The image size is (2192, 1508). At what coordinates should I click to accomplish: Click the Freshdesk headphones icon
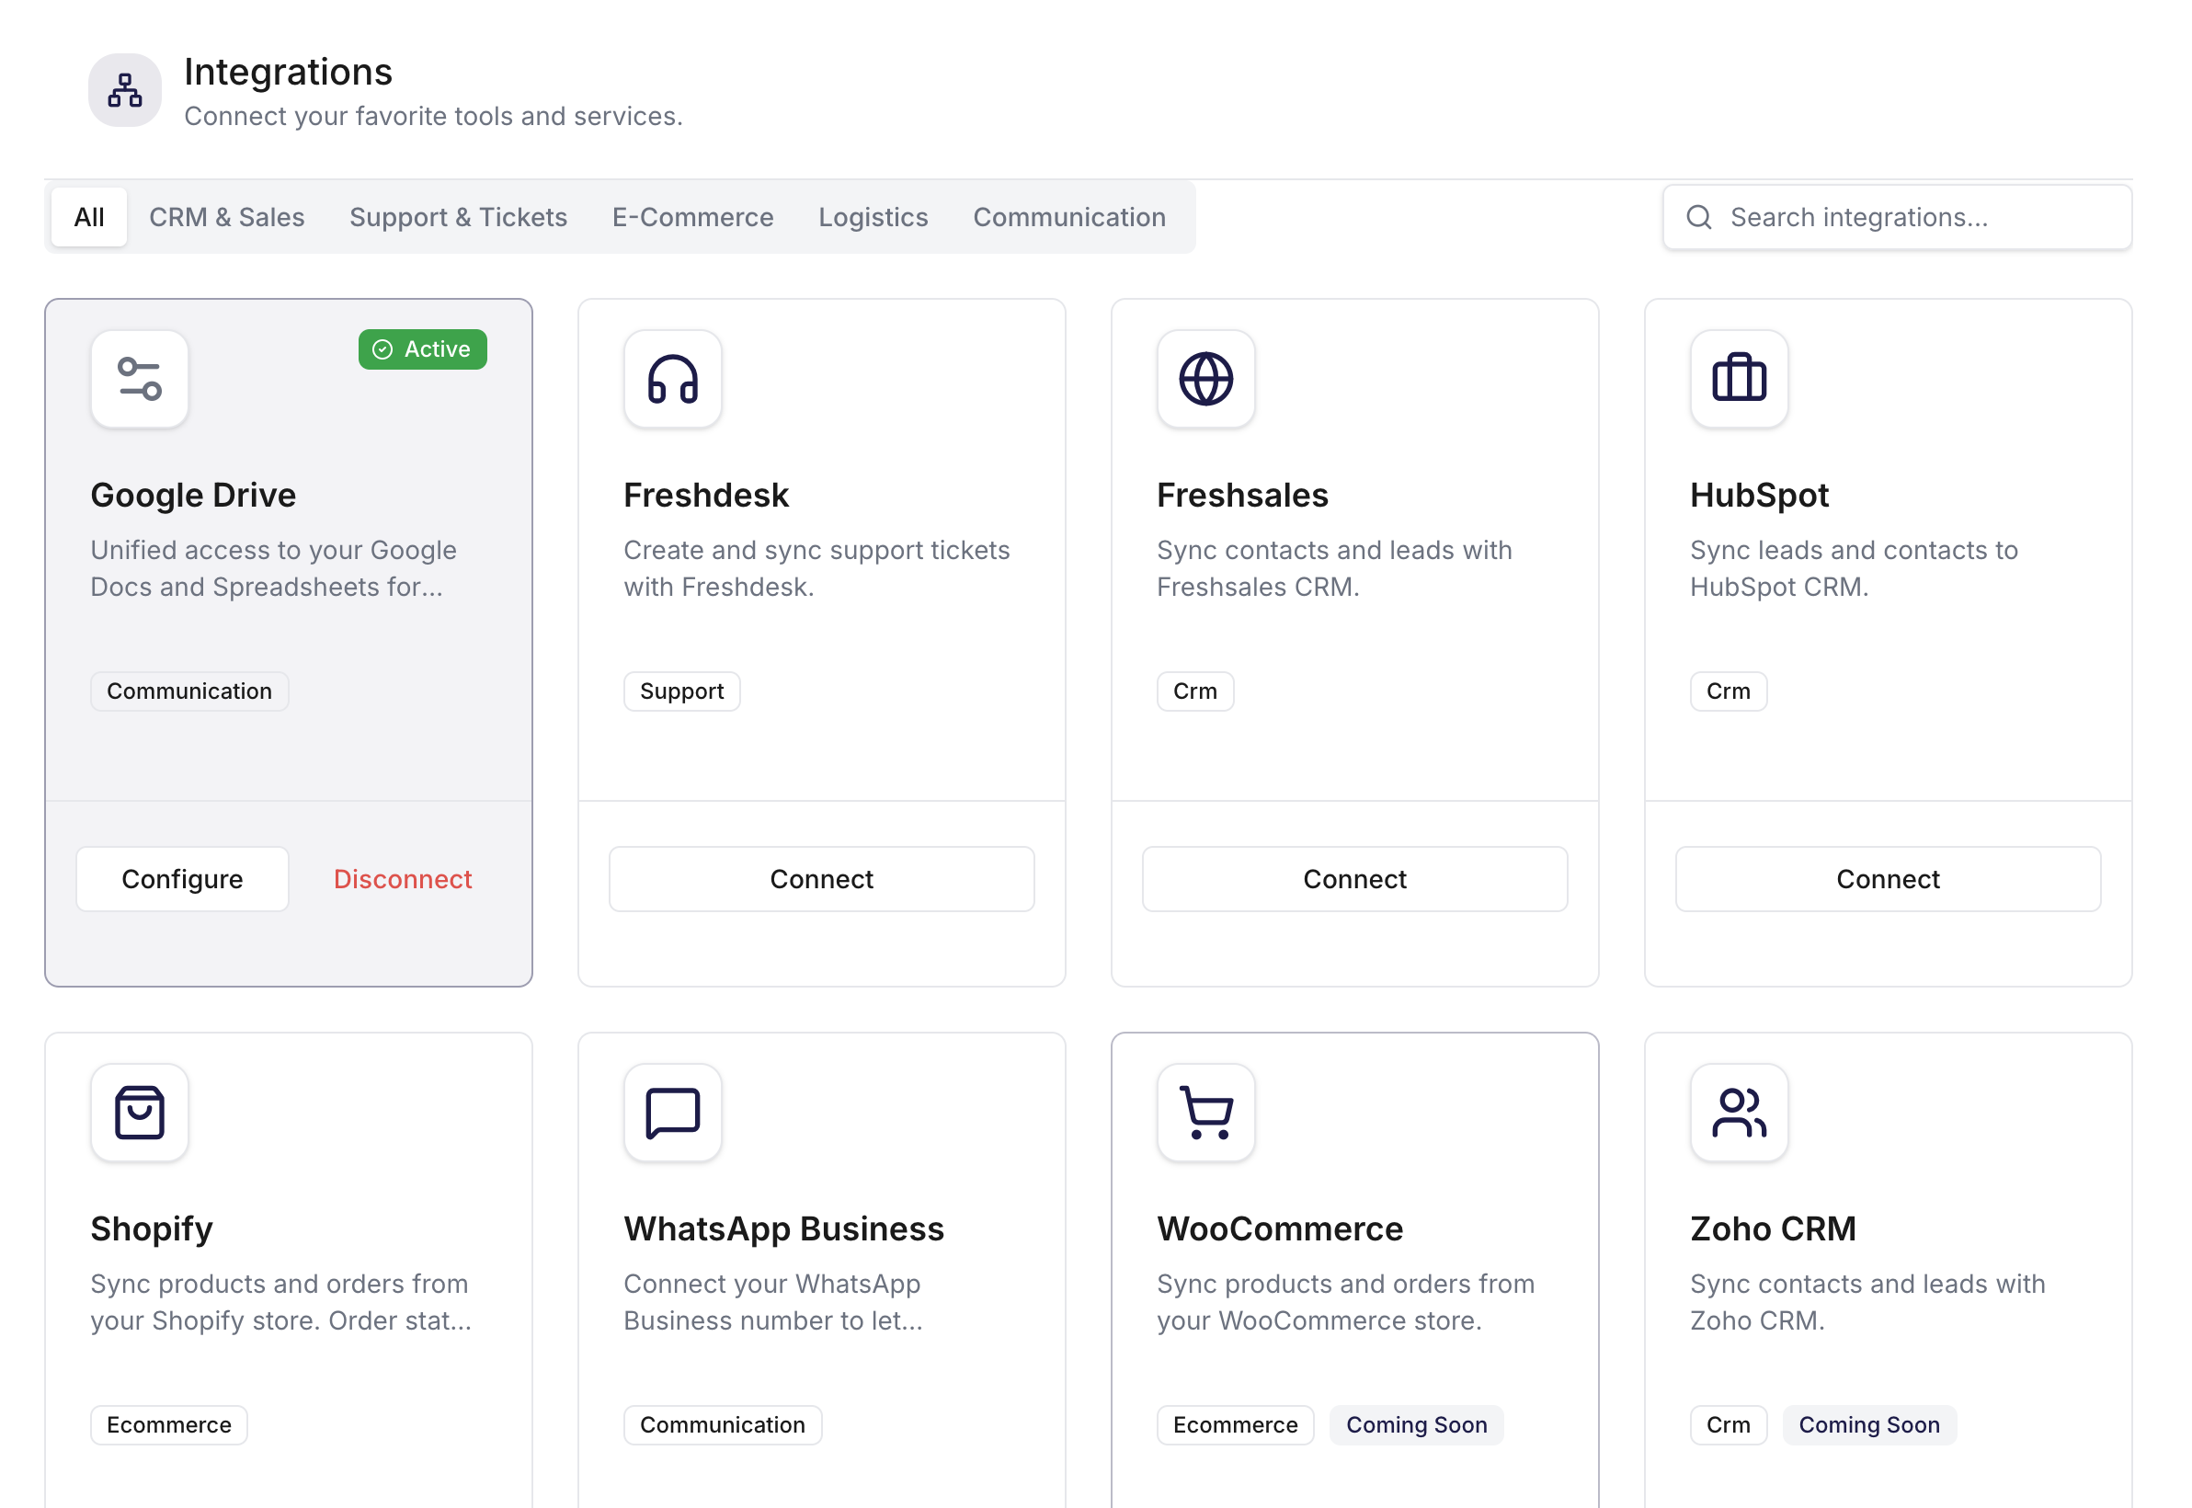point(673,379)
